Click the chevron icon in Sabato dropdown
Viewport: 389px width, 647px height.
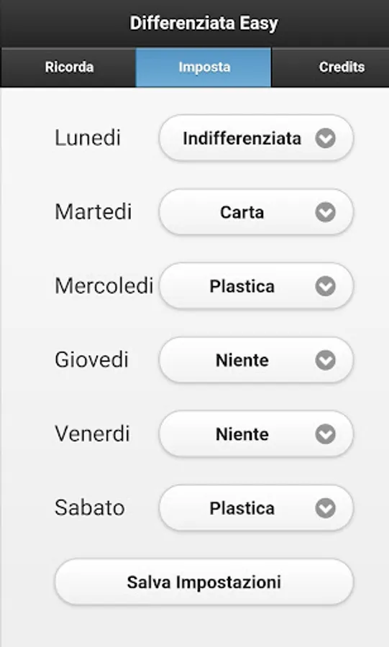coord(326,508)
